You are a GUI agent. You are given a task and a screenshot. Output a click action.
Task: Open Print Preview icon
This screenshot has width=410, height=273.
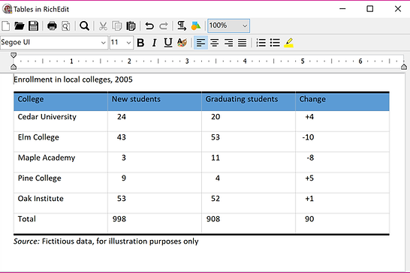(x=66, y=25)
